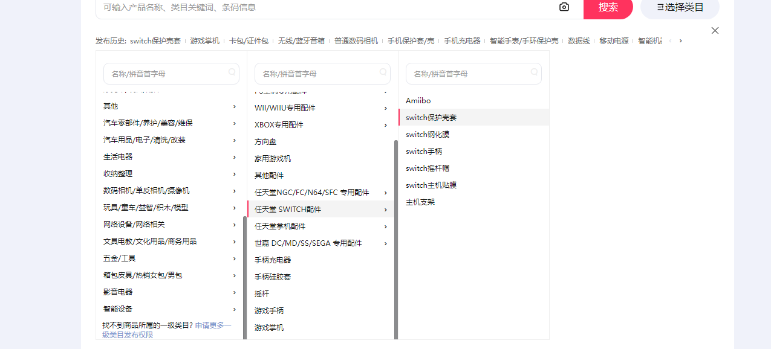This screenshot has width=771, height=349.
Task: Click the next arrow in publish history
Action: point(680,41)
